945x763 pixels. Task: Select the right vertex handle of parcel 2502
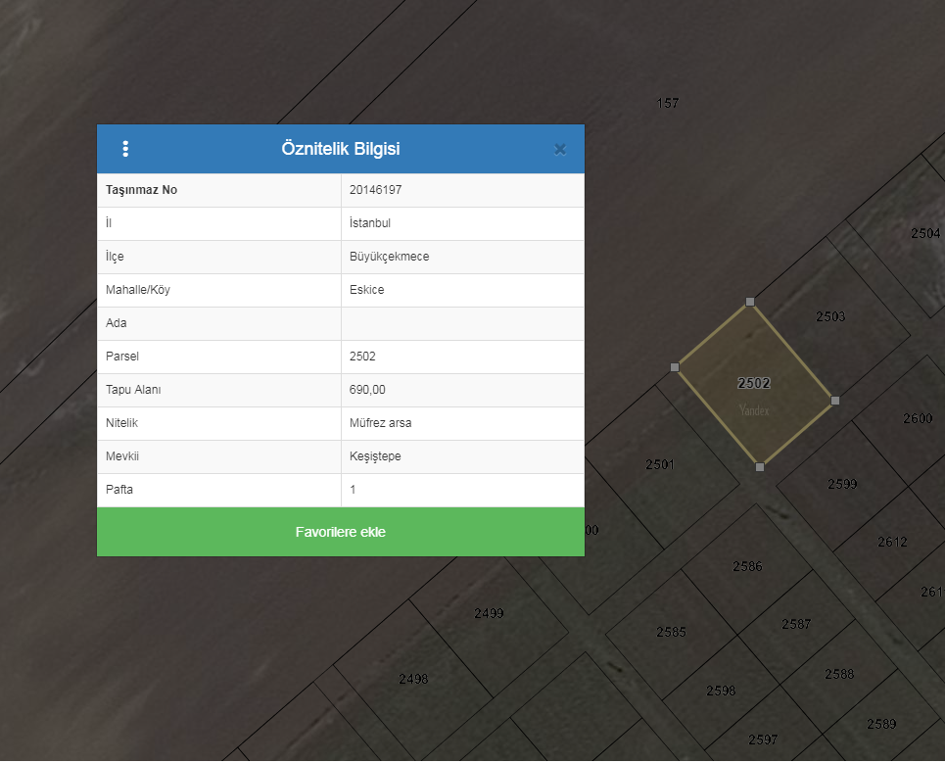coord(835,401)
